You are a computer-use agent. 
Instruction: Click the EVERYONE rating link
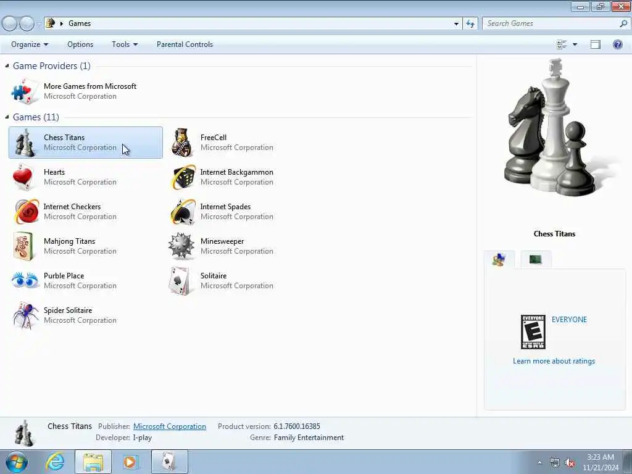(x=569, y=319)
